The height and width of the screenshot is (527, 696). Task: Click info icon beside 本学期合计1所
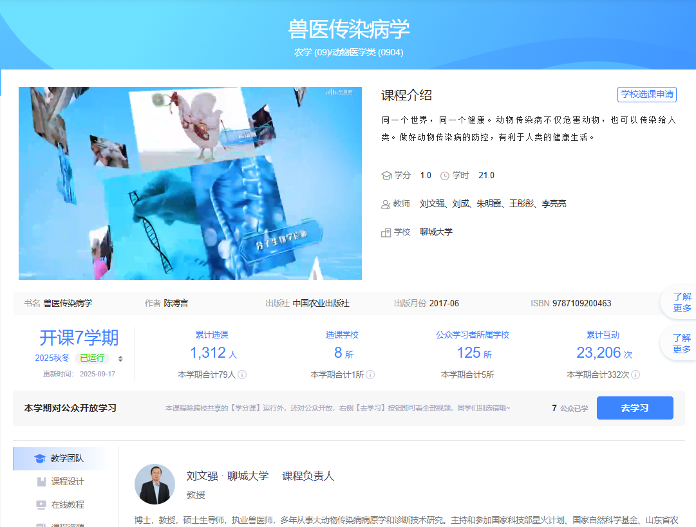tap(370, 374)
